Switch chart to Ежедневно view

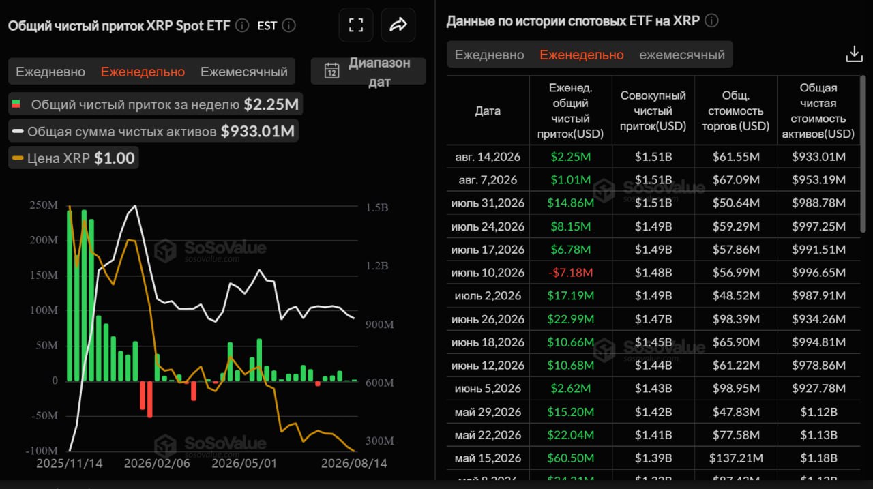(x=50, y=72)
